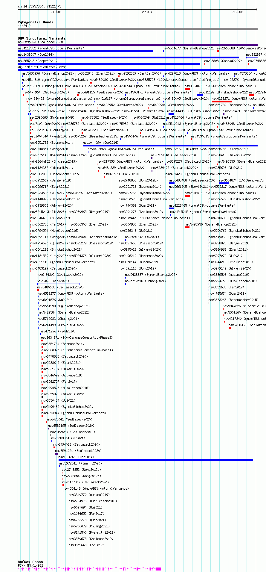The height and width of the screenshot is (572, 266).
Task: Click nsv1340 (Kidd2008) label
Action: pos(53,281)
